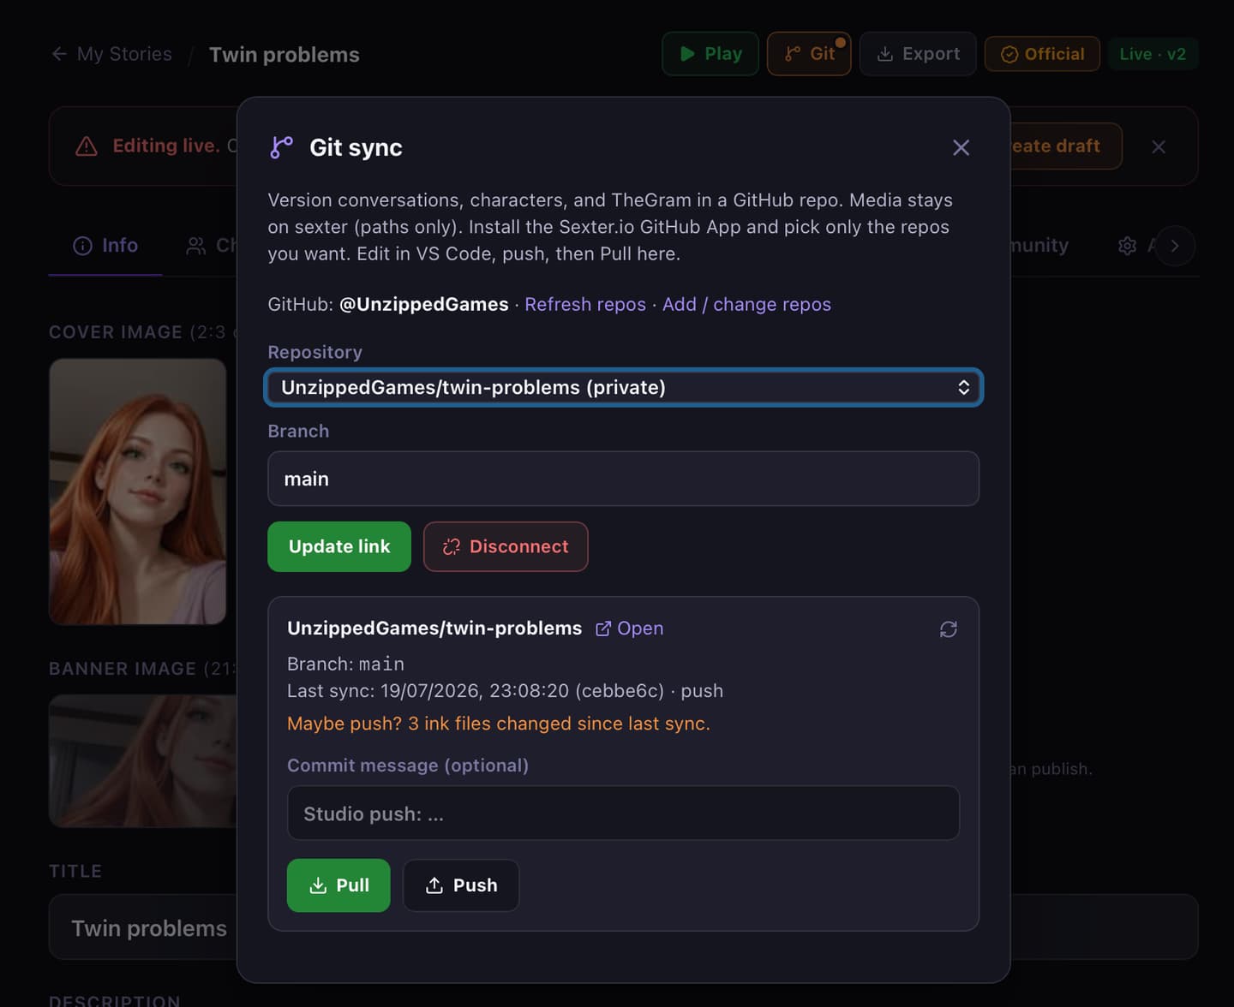Click Add / change repos link

click(x=746, y=304)
